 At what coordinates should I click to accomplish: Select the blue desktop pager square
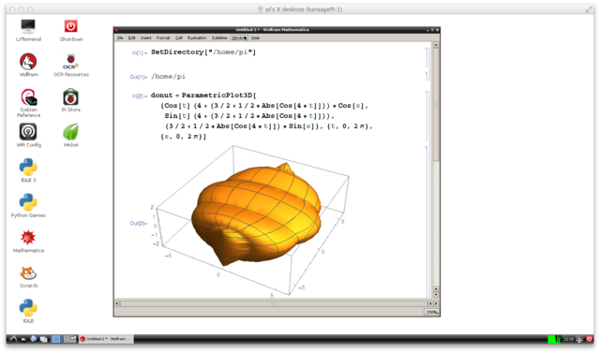click(x=56, y=339)
